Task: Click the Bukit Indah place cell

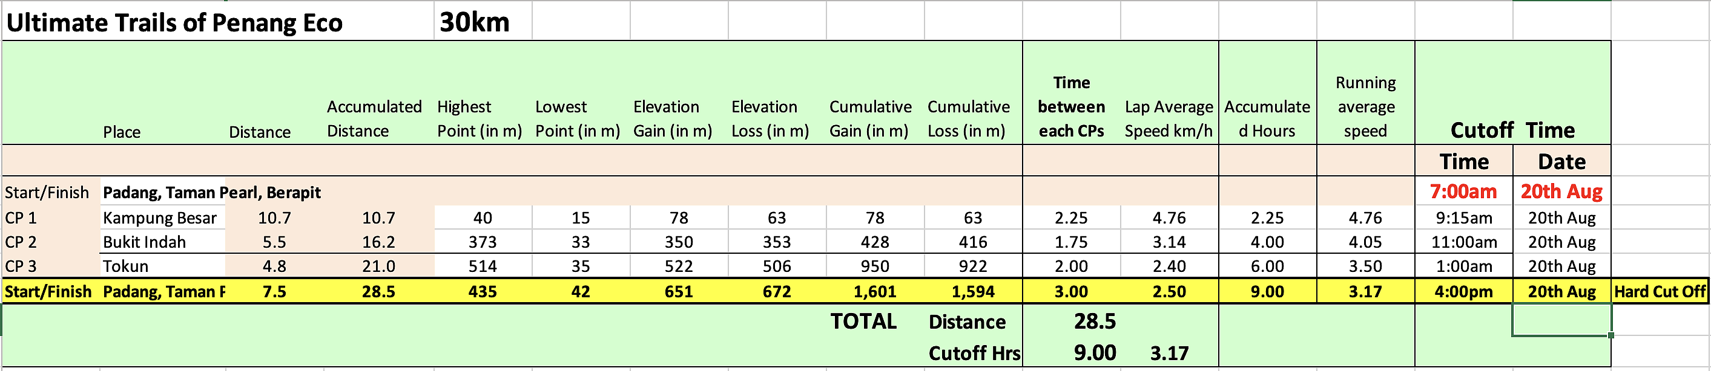Action: click(x=145, y=242)
